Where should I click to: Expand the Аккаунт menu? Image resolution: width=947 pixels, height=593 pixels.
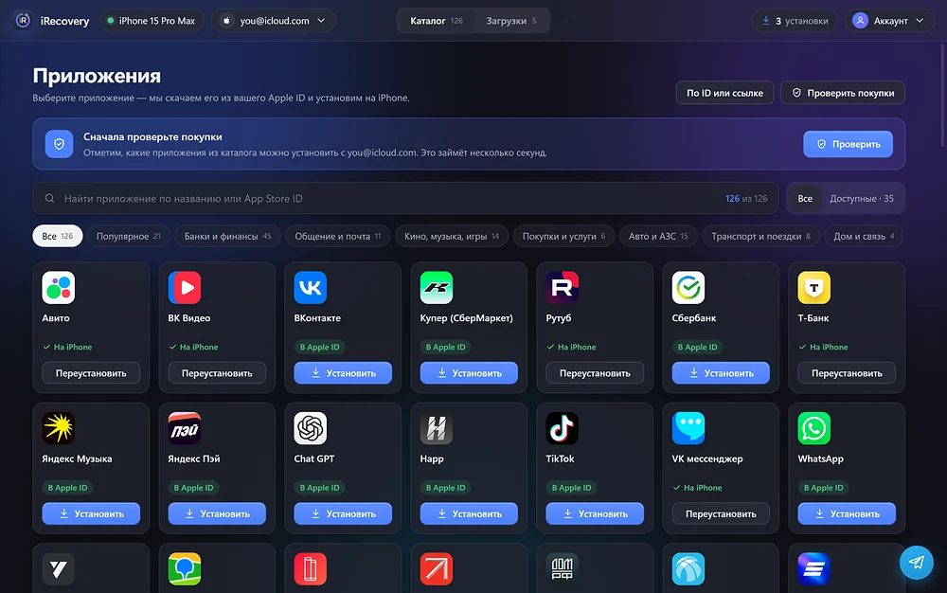[x=889, y=21]
